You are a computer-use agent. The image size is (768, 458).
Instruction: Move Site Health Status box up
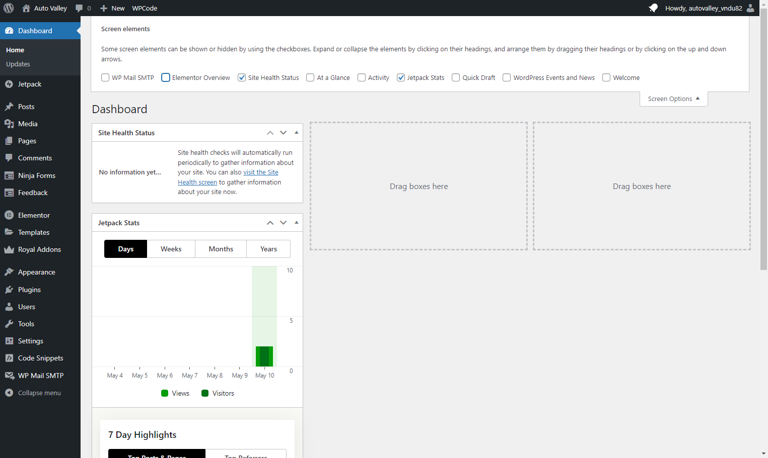[x=270, y=133]
